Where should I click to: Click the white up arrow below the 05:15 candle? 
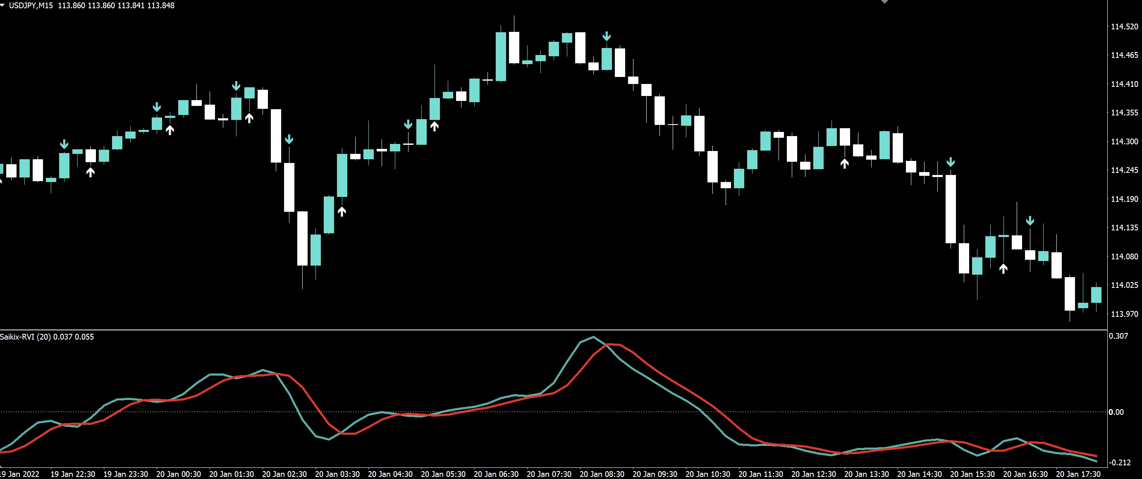(435, 127)
